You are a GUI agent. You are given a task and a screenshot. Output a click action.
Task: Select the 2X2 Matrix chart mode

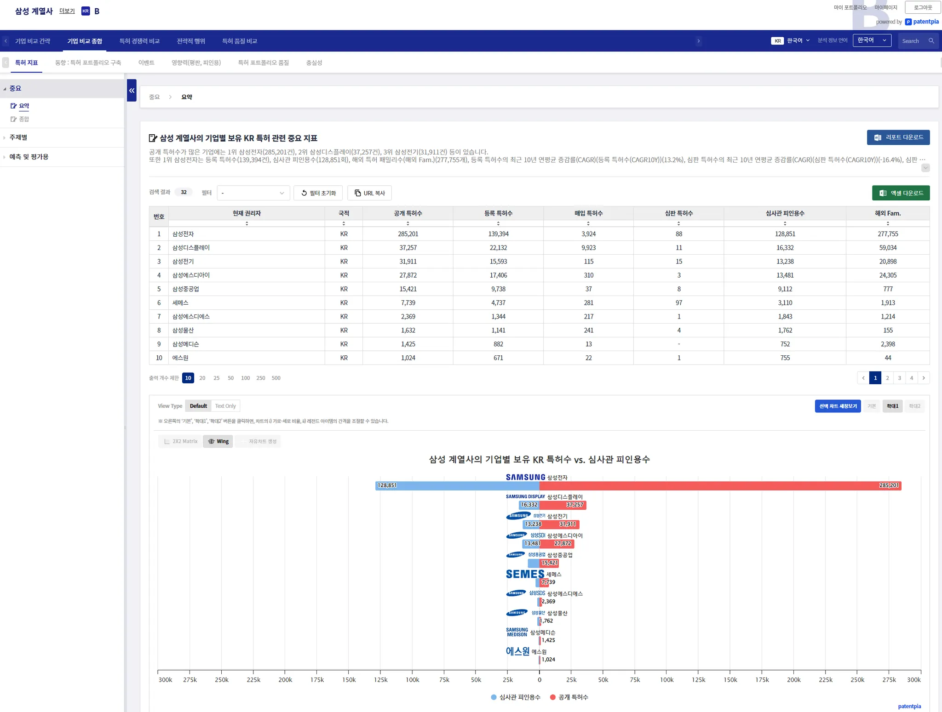point(180,441)
